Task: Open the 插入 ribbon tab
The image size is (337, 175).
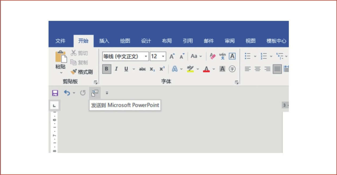Action: 104,41
